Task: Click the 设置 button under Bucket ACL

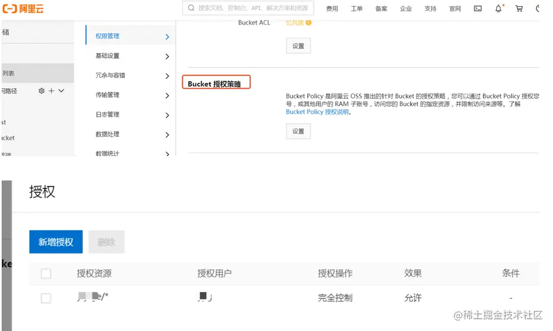Action: [298, 46]
